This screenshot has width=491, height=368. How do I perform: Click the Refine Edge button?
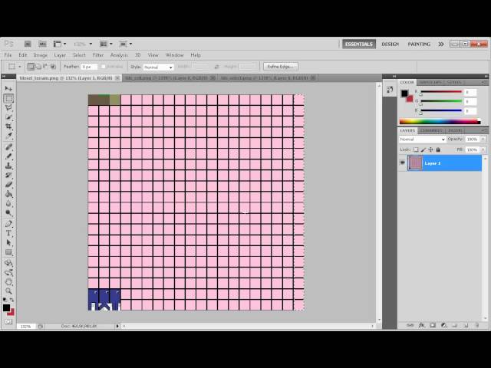click(281, 67)
